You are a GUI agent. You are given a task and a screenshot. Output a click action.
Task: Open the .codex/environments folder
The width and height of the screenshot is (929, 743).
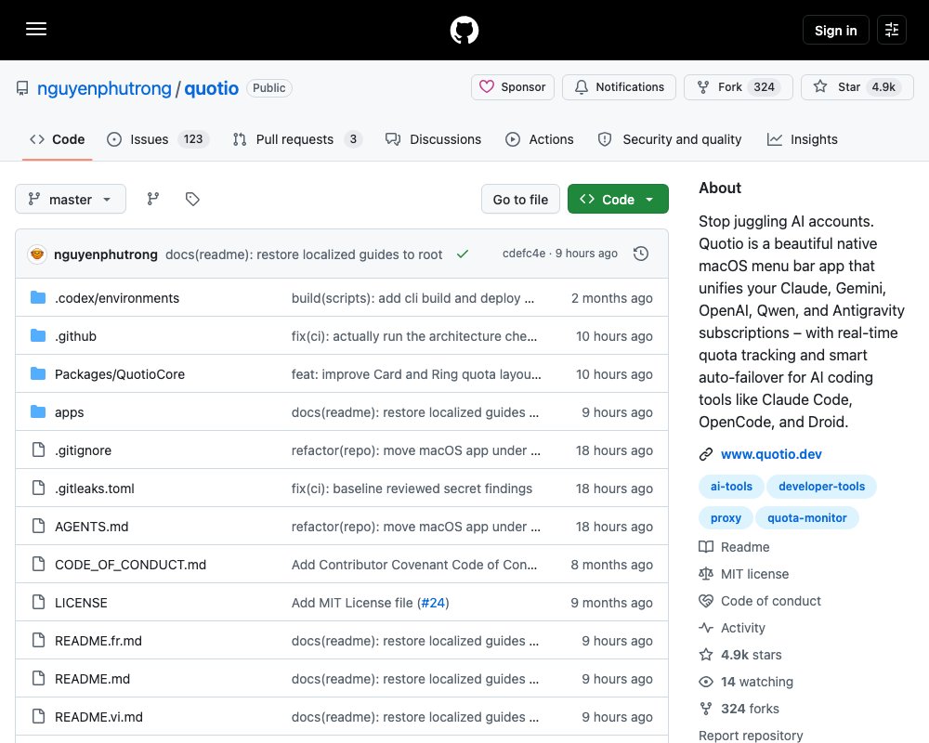117,298
